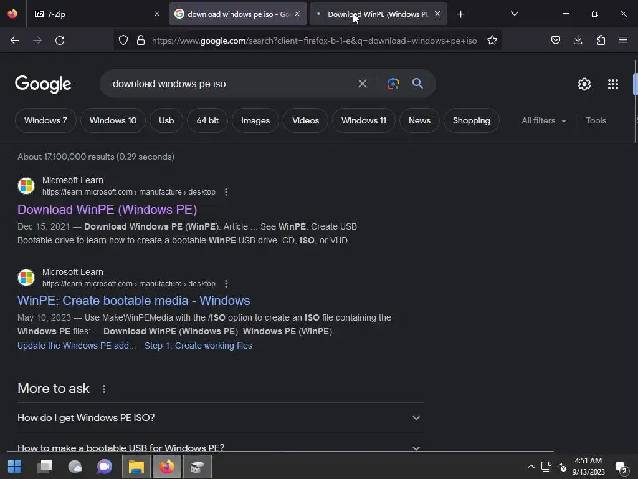Open the All filters dropdown

coord(544,120)
